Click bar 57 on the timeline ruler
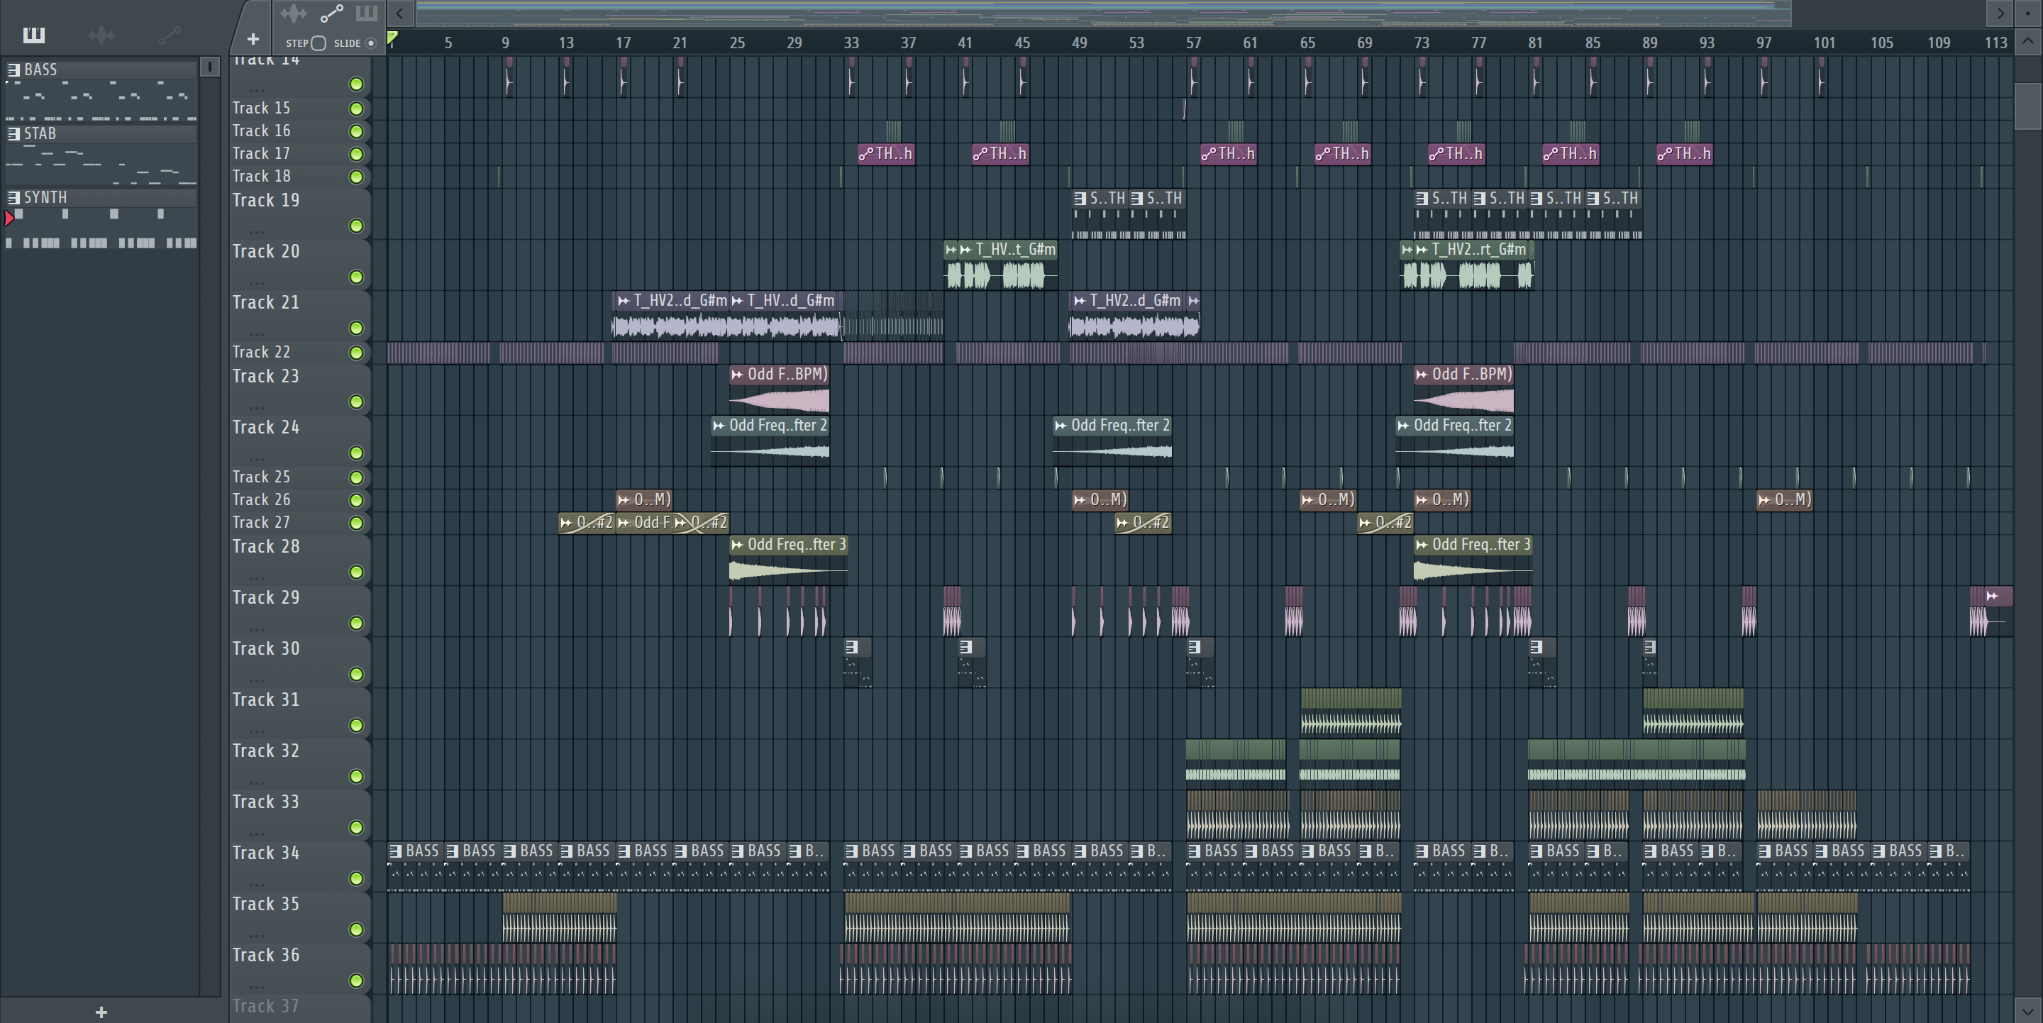 pos(1192,43)
